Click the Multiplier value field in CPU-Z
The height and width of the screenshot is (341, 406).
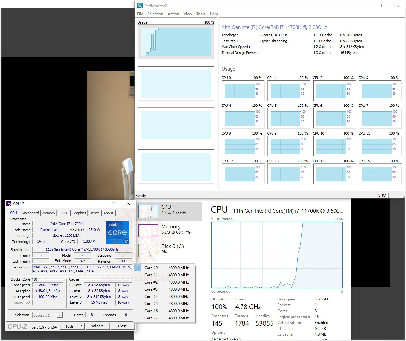tap(48, 291)
